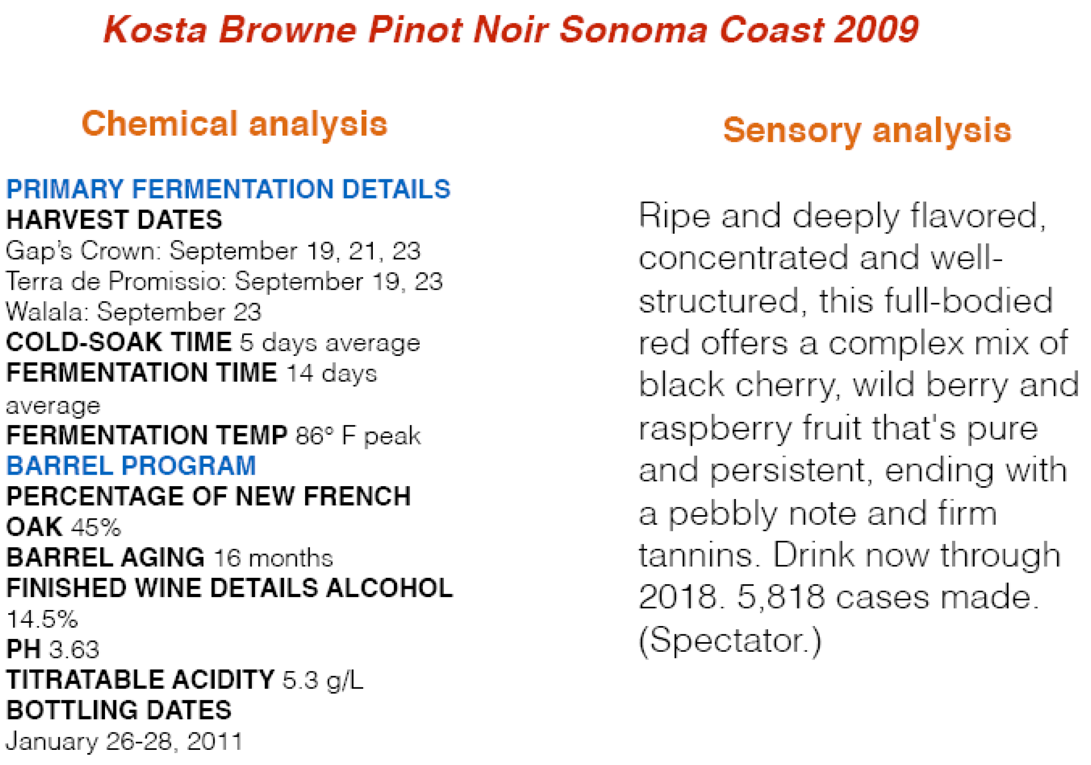Click the PH 3.63 value

[x=53, y=649]
